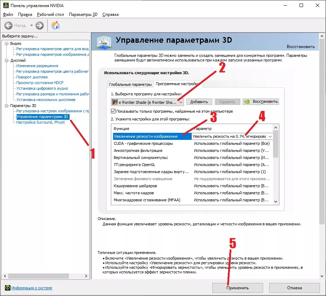Click the Forward arrow navigation icon
The width and height of the screenshot is (326, 296).
(x=40, y=25)
